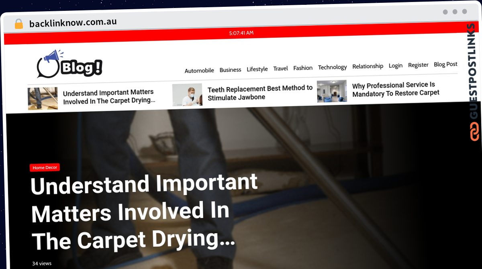The height and width of the screenshot is (269, 482).
Task: Open the dentist thumbnail for Teeth Replacement
Action: (x=187, y=95)
